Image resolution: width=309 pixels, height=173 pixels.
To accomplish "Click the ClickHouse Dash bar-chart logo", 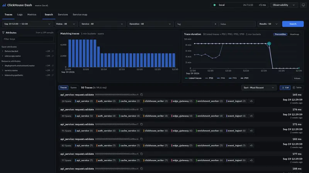I will pyautogui.click(x=4, y=5).
